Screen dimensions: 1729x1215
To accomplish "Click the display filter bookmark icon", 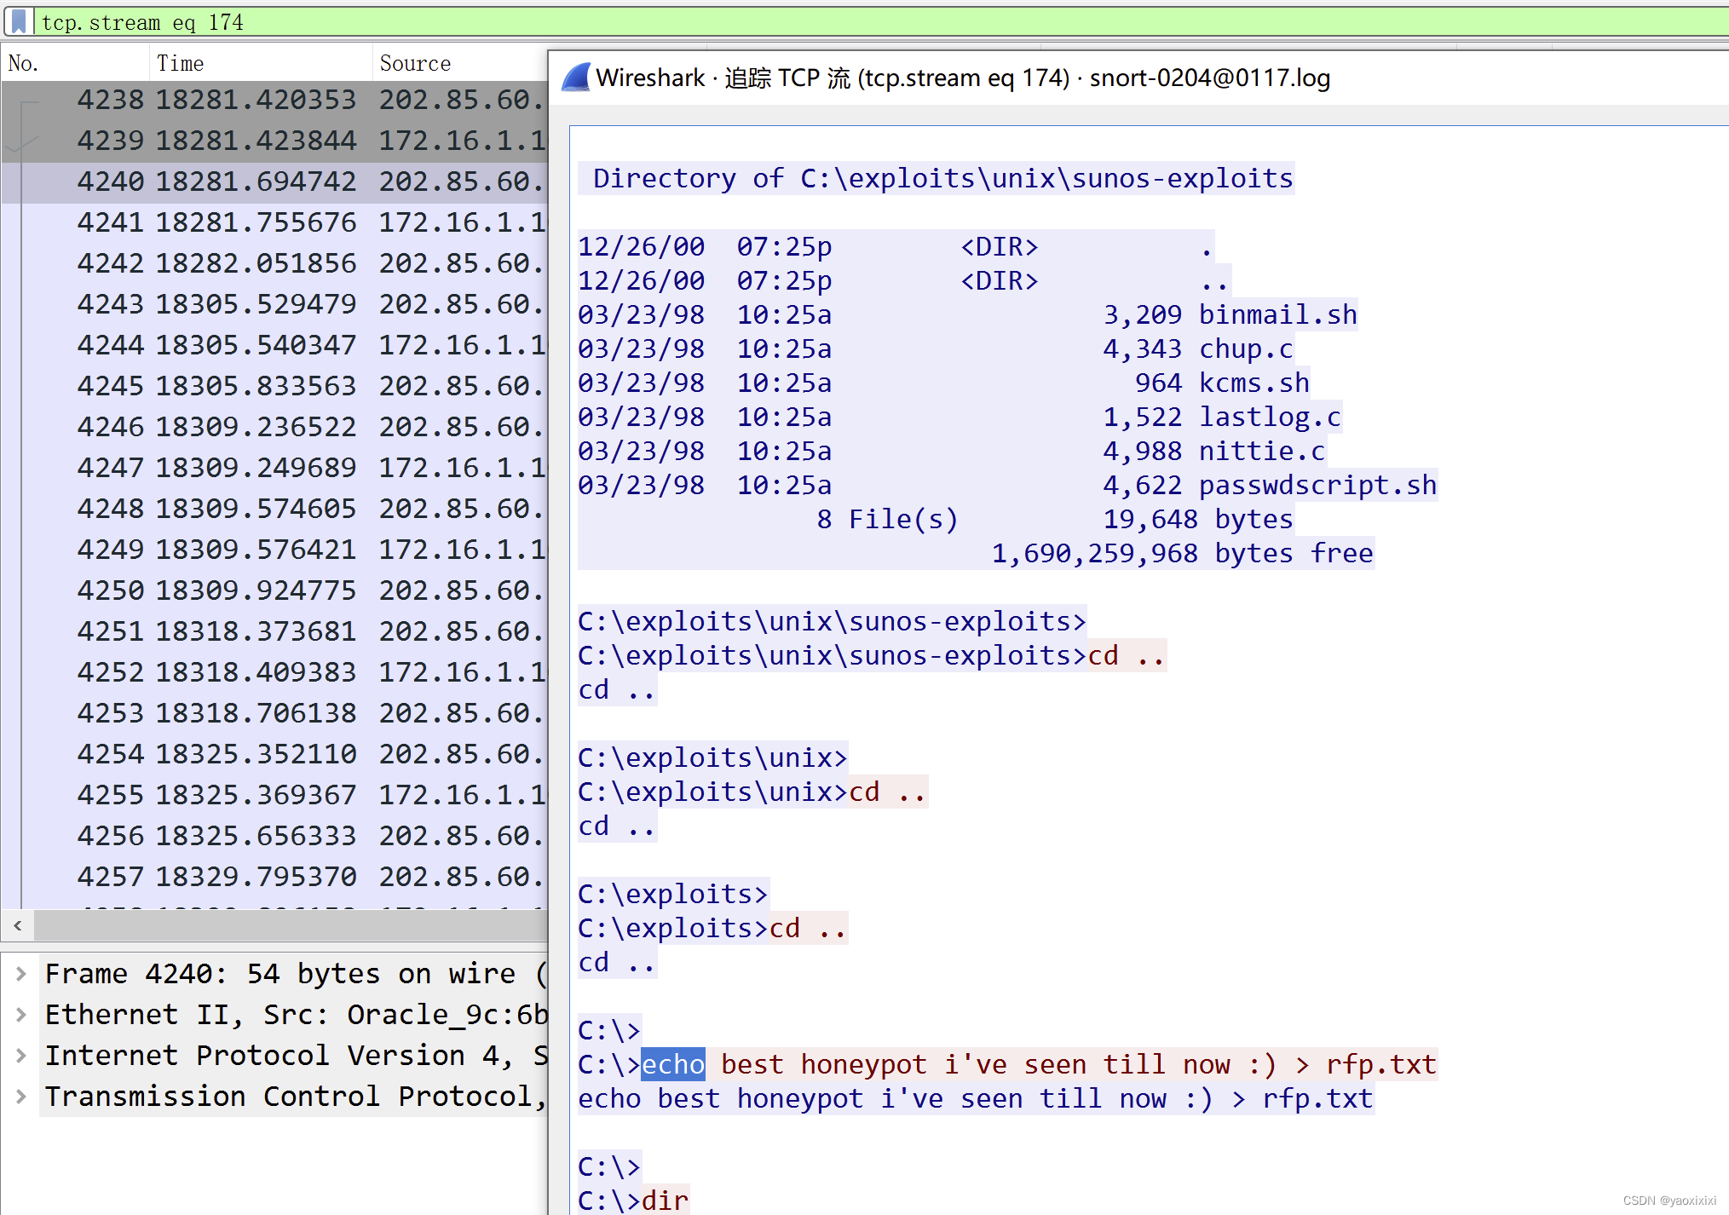I will pos(19,21).
